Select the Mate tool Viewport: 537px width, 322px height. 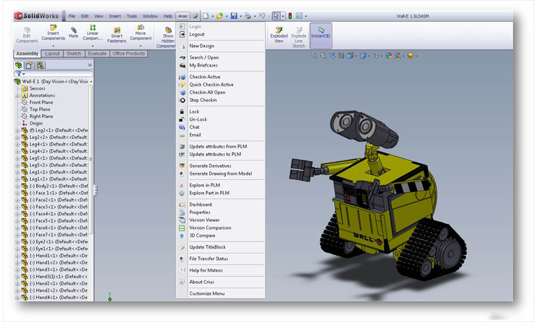tap(73, 32)
